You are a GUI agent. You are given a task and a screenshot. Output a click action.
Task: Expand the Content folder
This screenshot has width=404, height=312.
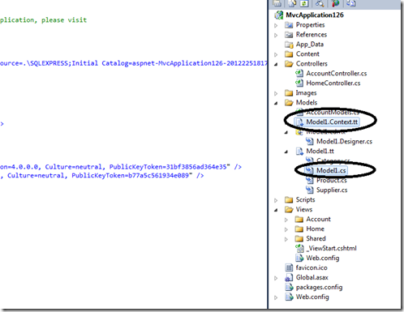[276, 55]
